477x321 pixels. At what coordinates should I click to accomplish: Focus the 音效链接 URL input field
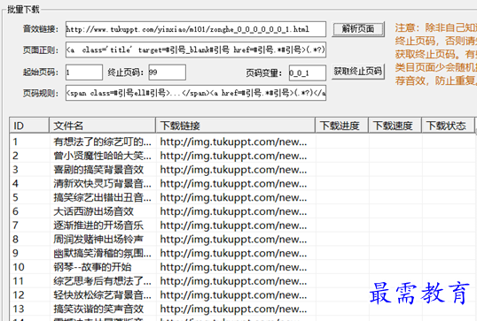coord(196,29)
